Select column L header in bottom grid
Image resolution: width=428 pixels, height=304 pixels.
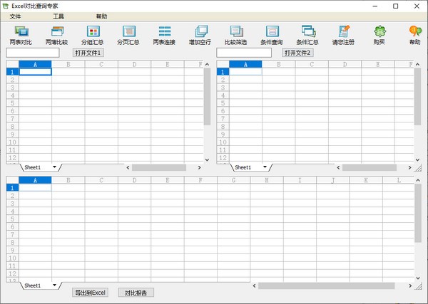click(399, 180)
